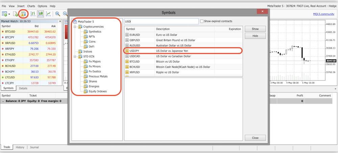This screenshot has height=153, width=338.
Task: Open dropdown arrow beside new chart icon
Action: pyautogui.click(x=9, y=14)
